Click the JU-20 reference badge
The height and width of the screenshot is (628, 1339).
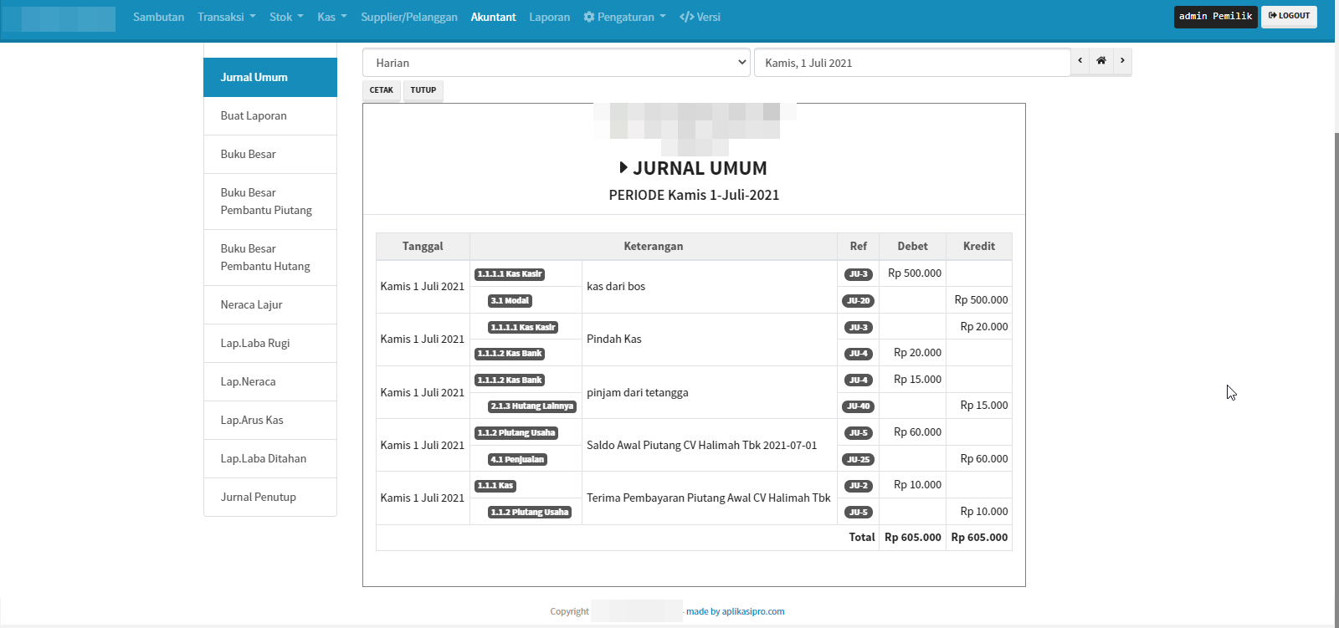858,301
